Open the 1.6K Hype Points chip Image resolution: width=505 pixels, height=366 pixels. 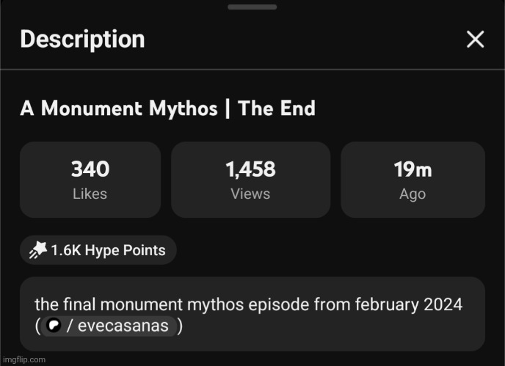point(98,251)
